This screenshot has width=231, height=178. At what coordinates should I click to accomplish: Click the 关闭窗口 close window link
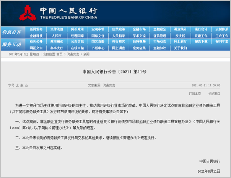pyautogui.click(x=214, y=93)
